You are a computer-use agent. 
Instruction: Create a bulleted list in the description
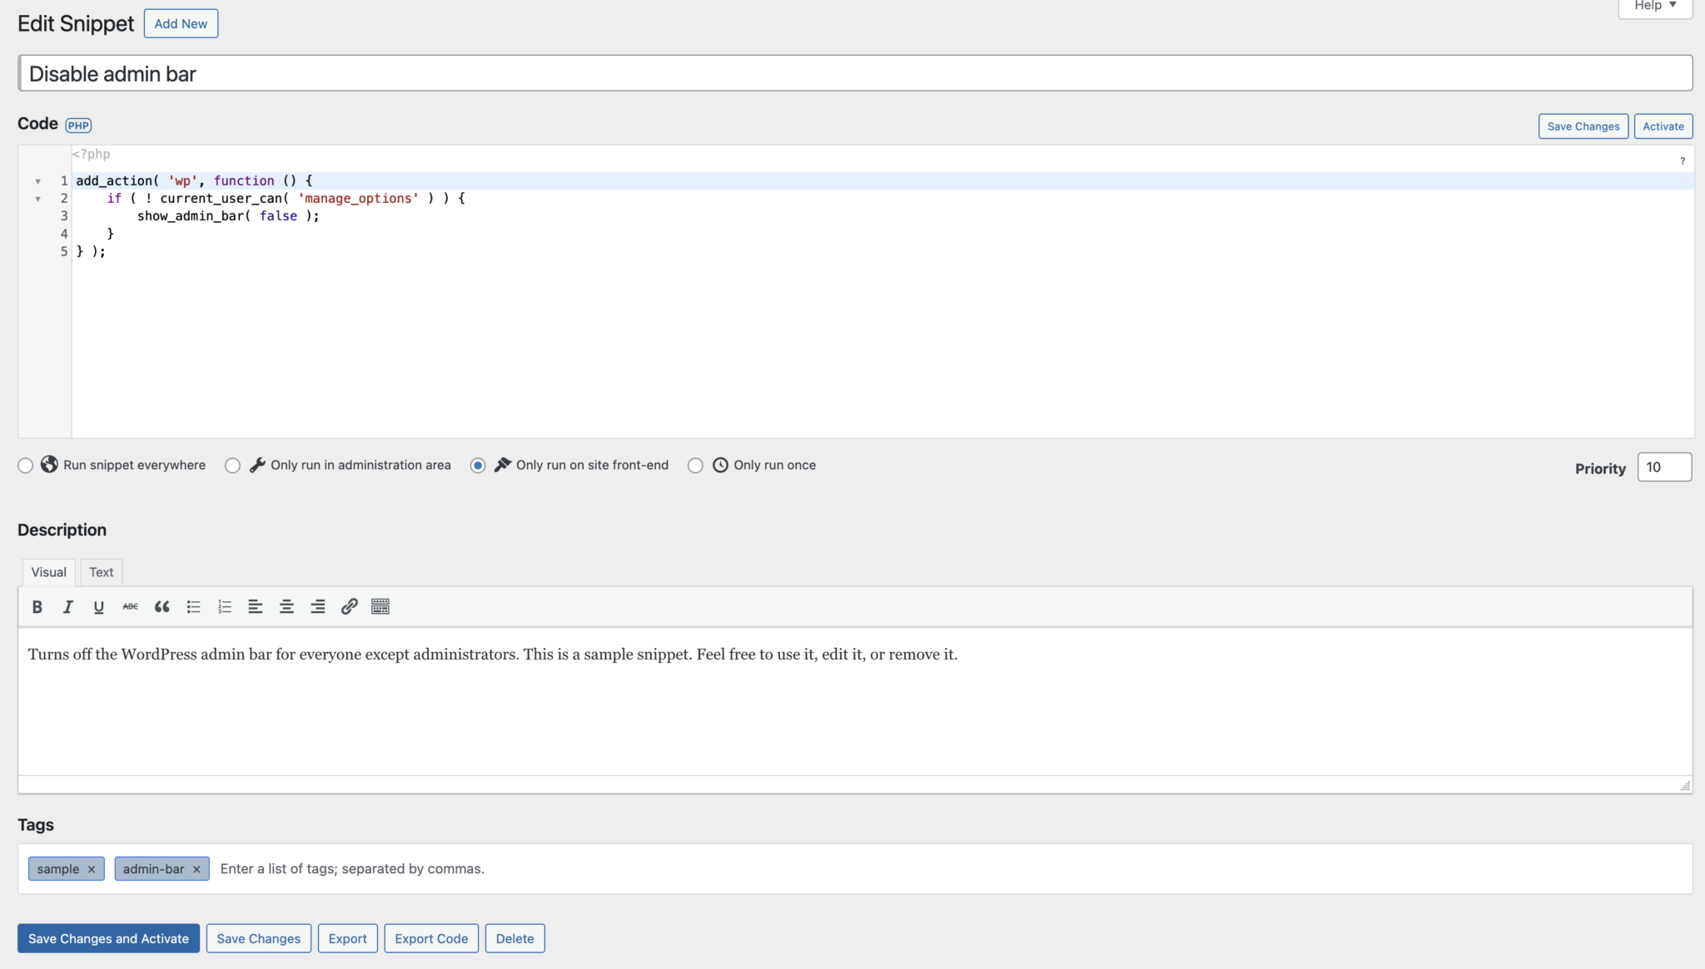(x=193, y=606)
